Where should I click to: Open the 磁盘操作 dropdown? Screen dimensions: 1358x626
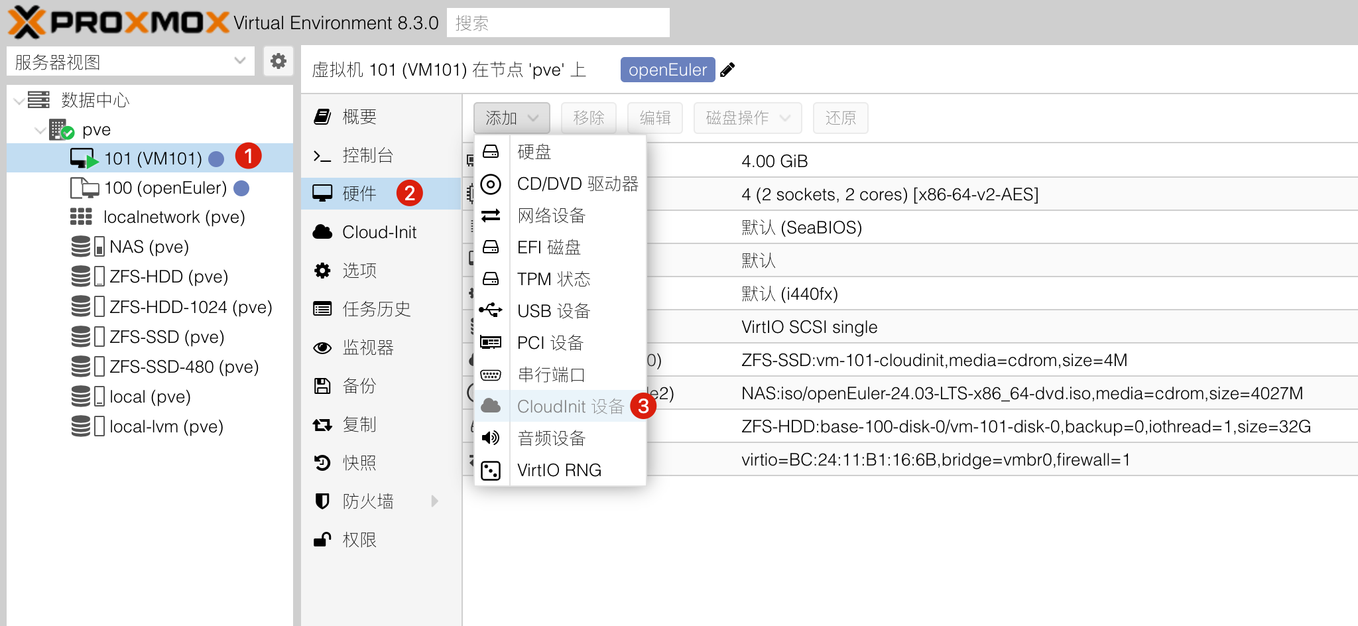click(748, 118)
